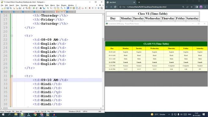Click the Record Macro red dot icon

tap(90, 8)
